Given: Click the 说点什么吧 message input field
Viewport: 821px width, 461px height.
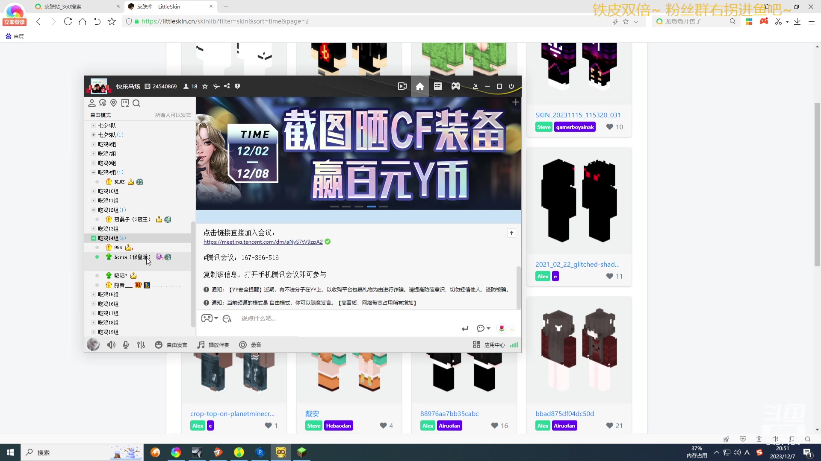Looking at the screenshot, I should (299, 318).
